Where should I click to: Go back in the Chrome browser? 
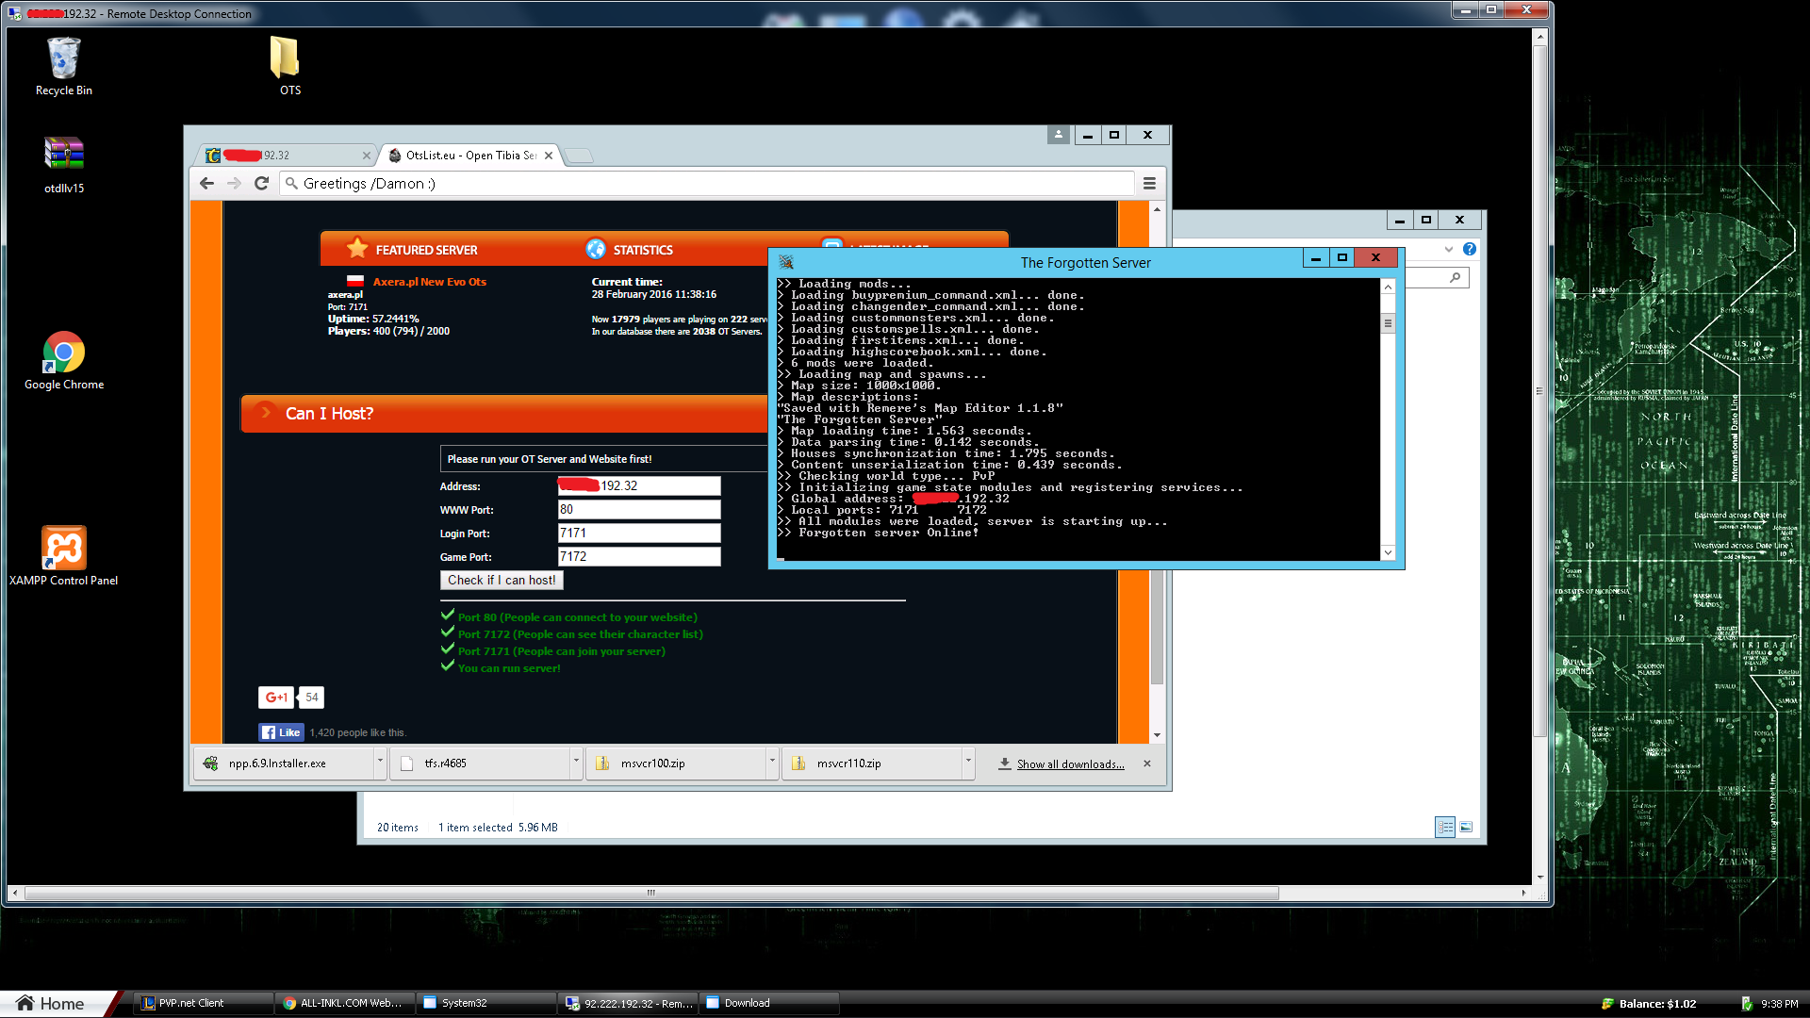207,183
